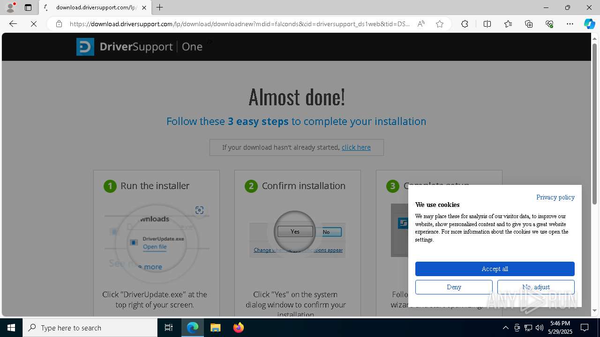Open Copilot sidebar icon

coord(589,24)
